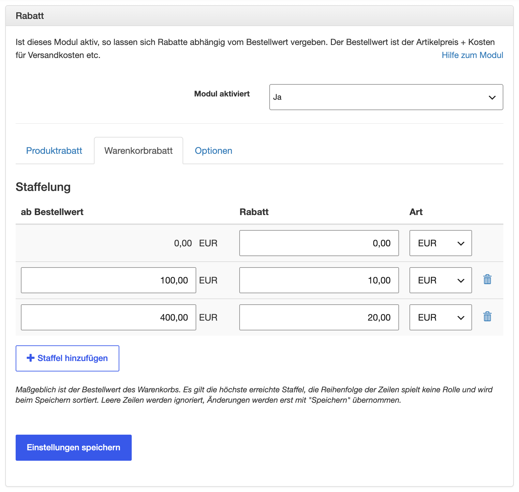Click the Rabatt panel title

[x=30, y=16]
